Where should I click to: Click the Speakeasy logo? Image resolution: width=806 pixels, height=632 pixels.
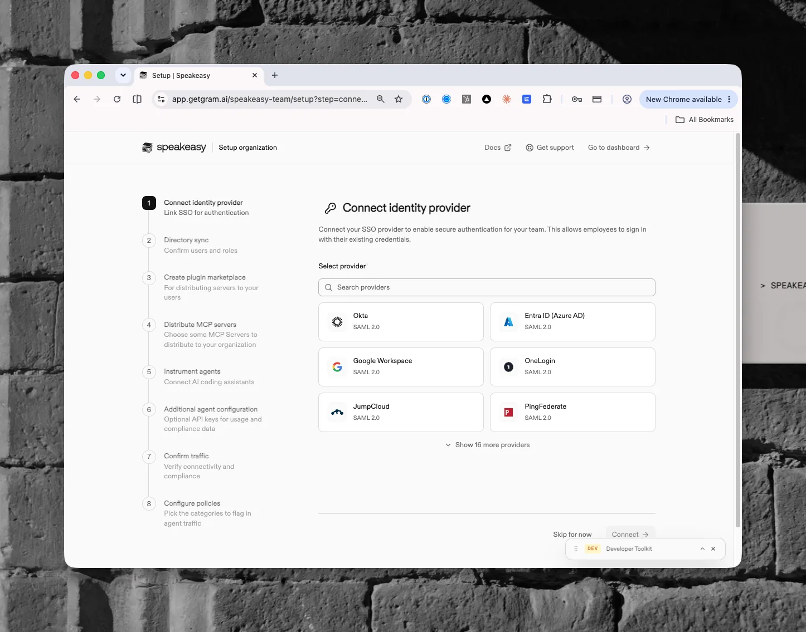pos(174,148)
